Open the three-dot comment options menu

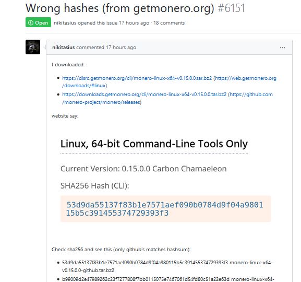click(x=282, y=48)
